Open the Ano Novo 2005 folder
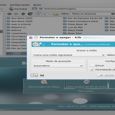115x115 pixels. coord(20,18)
